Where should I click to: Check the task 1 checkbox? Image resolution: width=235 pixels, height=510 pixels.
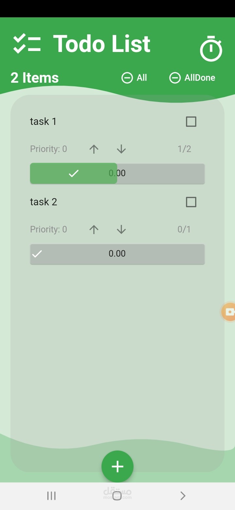191,122
